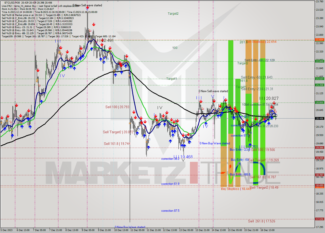Select the 'Target100: 19.566' summary line
Image resolution: width=325 pixels, height=233 pixels.
[58, 36]
